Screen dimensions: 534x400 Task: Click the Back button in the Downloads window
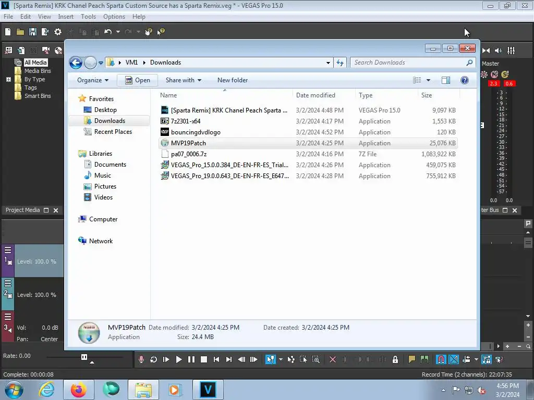click(x=76, y=63)
